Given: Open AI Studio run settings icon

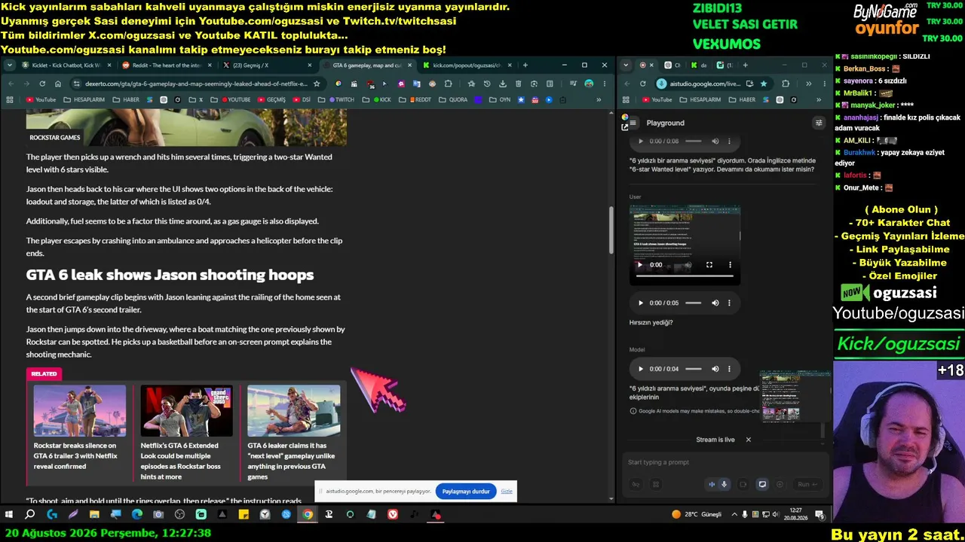Looking at the screenshot, I should click(819, 123).
